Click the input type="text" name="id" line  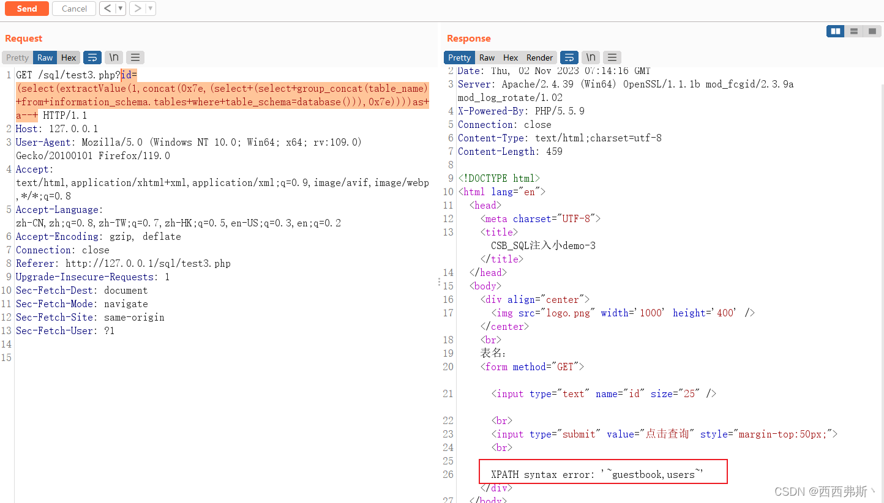604,393
